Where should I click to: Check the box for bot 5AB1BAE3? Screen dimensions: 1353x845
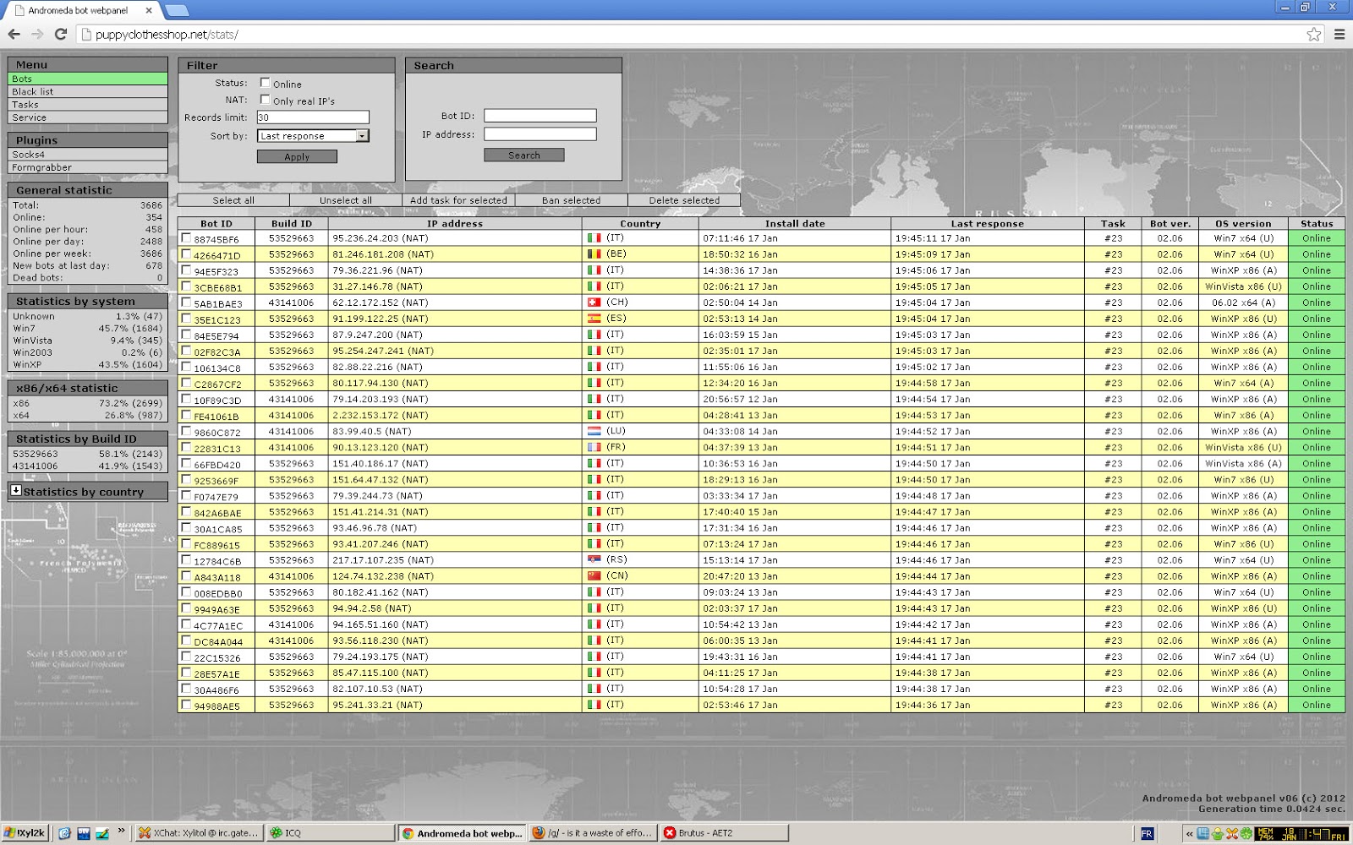[186, 303]
